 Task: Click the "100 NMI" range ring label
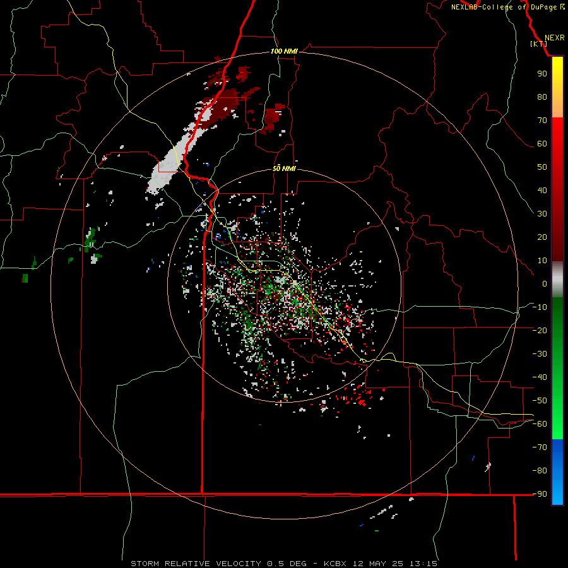point(284,51)
